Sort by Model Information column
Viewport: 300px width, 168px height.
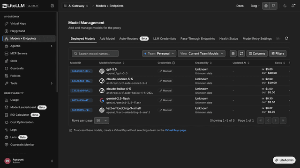click(112, 63)
